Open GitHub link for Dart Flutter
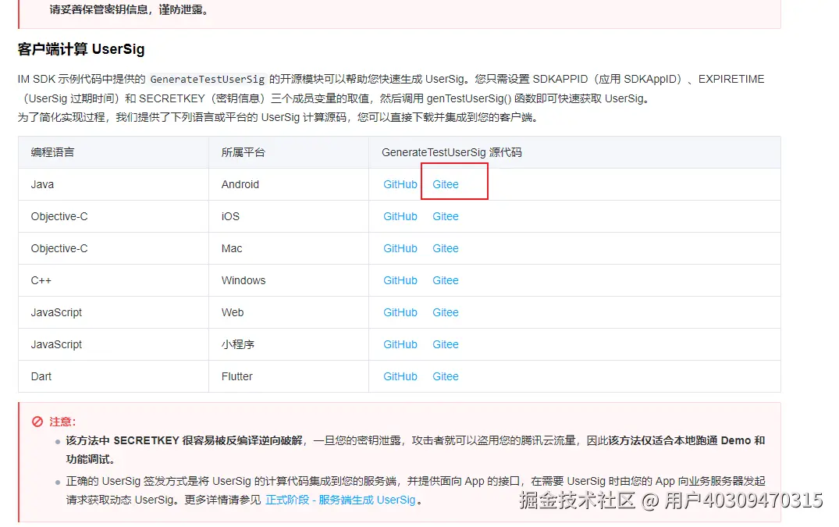Viewport: 839px width, 527px height. (x=400, y=376)
